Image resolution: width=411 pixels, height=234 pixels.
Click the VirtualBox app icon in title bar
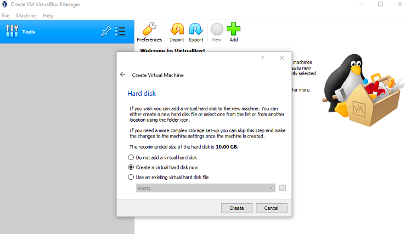[x=5, y=4]
